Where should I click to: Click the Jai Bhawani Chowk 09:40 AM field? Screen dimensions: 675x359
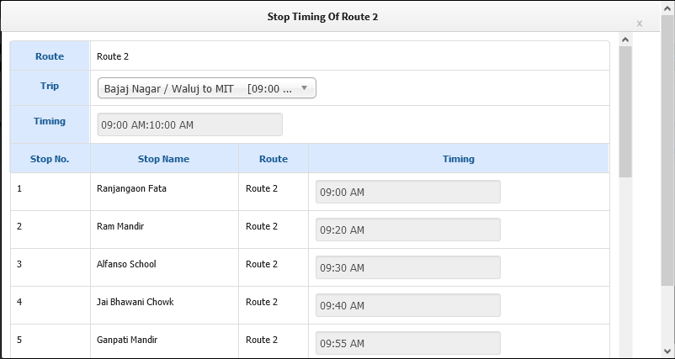(407, 305)
